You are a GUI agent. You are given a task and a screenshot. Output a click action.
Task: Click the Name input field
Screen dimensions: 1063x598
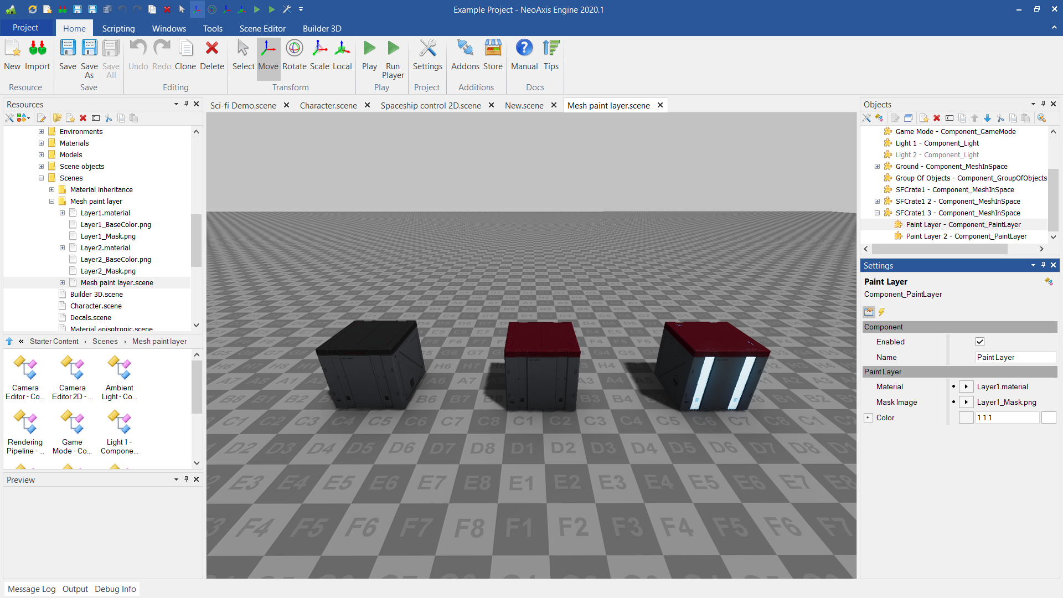[x=1015, y=357]
